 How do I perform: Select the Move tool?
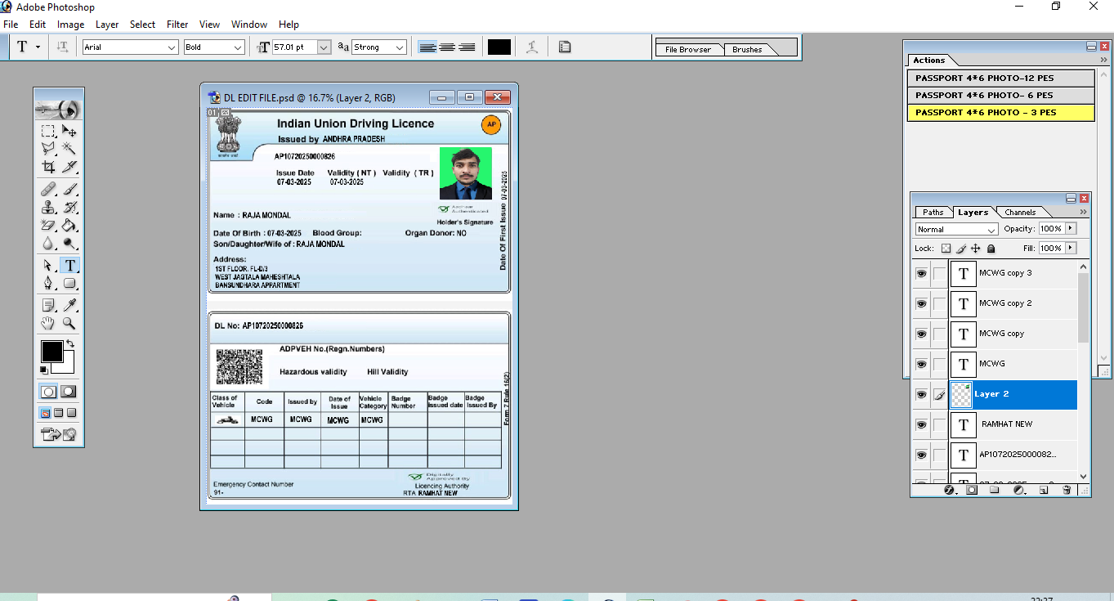(x=69, y=131)
